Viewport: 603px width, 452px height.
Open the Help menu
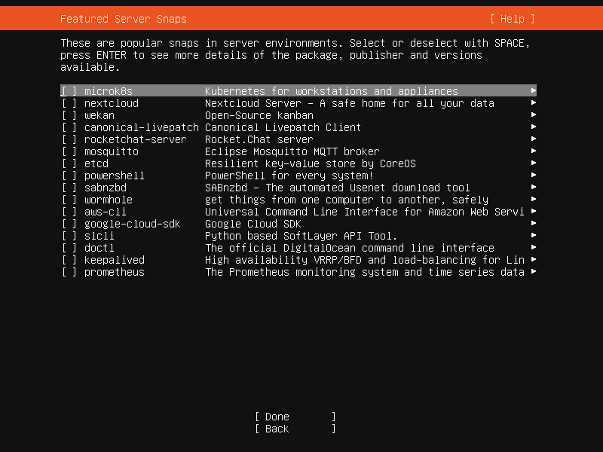[512, 18]
